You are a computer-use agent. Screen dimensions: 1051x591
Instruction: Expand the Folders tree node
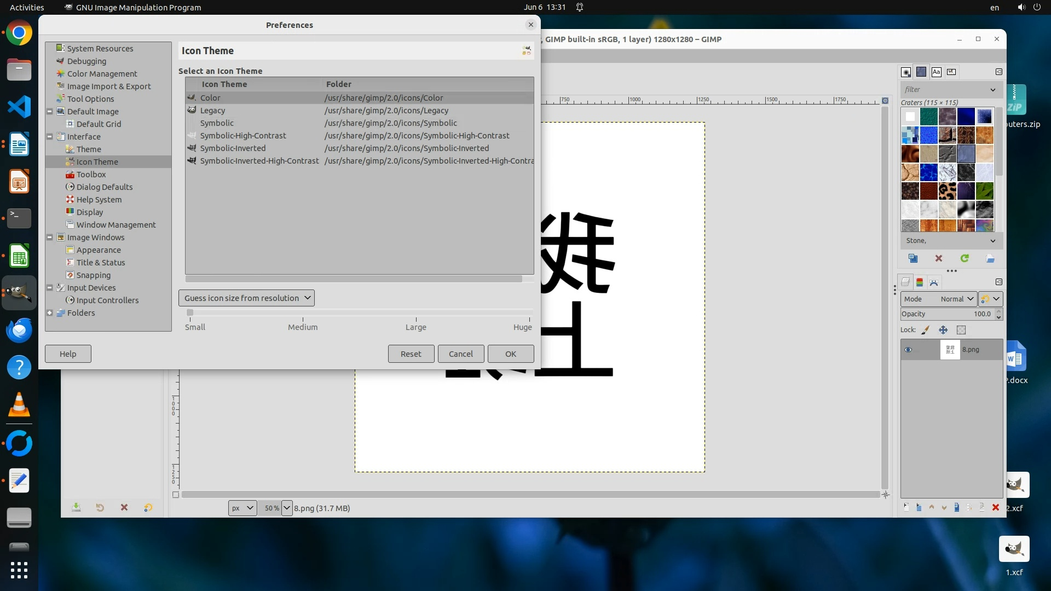[x=50, y=313]
